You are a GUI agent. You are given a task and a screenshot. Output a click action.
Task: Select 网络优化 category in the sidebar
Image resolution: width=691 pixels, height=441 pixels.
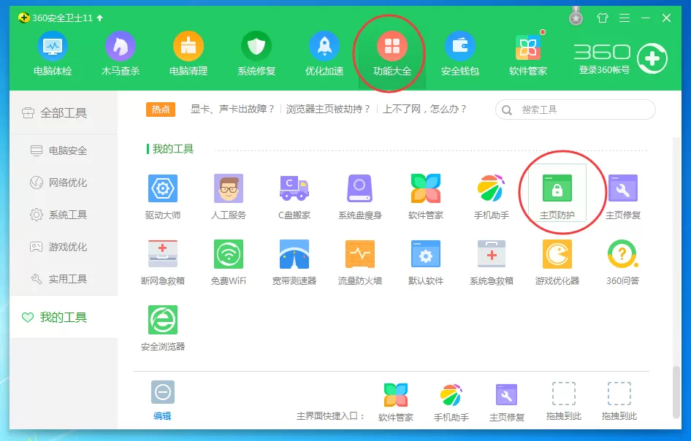point(64,183)
